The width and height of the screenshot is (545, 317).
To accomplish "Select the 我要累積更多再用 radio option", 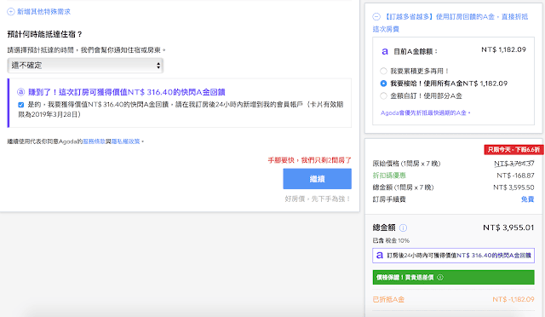I will [383, 71].
